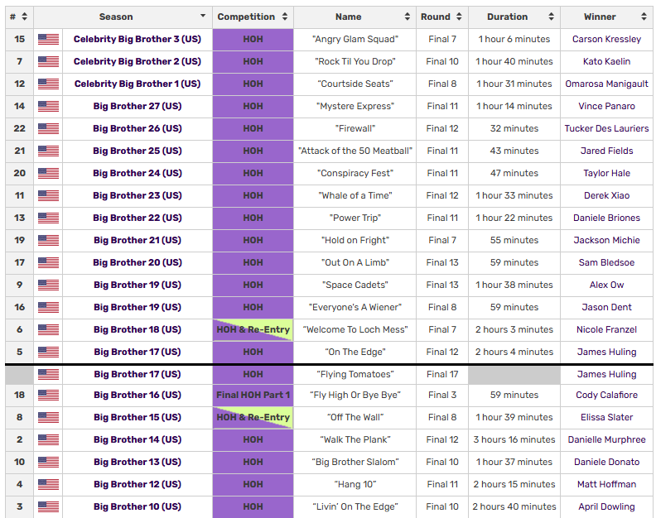Click US flag beside Big Brother 27

pos(48,106)
